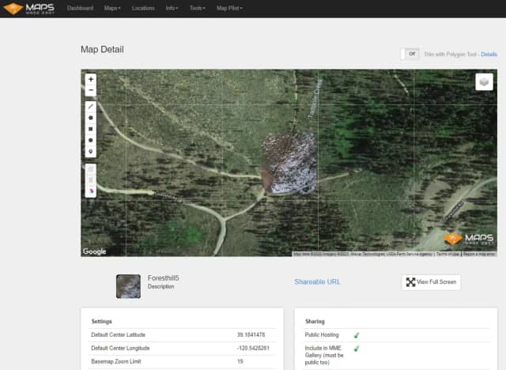Click the drone imagery overlay on map
The height and width of the screenshot is (370, 506).
click(x=289, y=163)
